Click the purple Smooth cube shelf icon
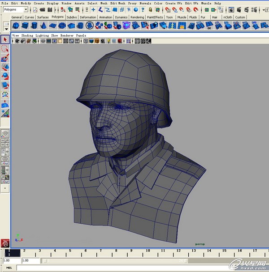 click(126, 25)
